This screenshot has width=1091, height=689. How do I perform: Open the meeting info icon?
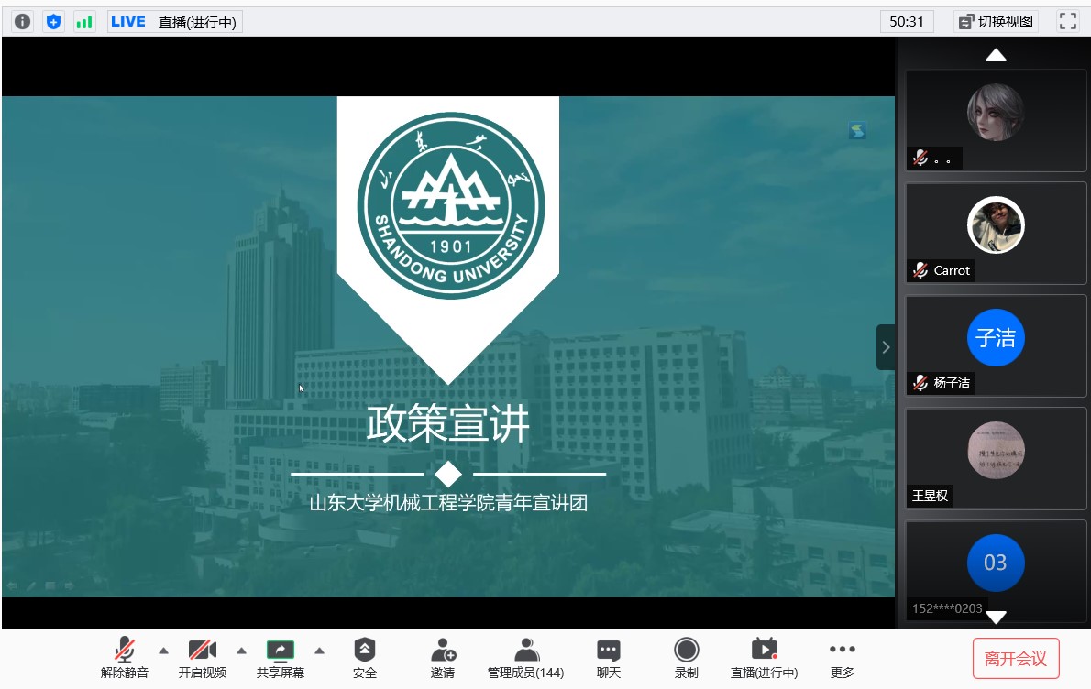pyautogui.click(x=22, y=22)
